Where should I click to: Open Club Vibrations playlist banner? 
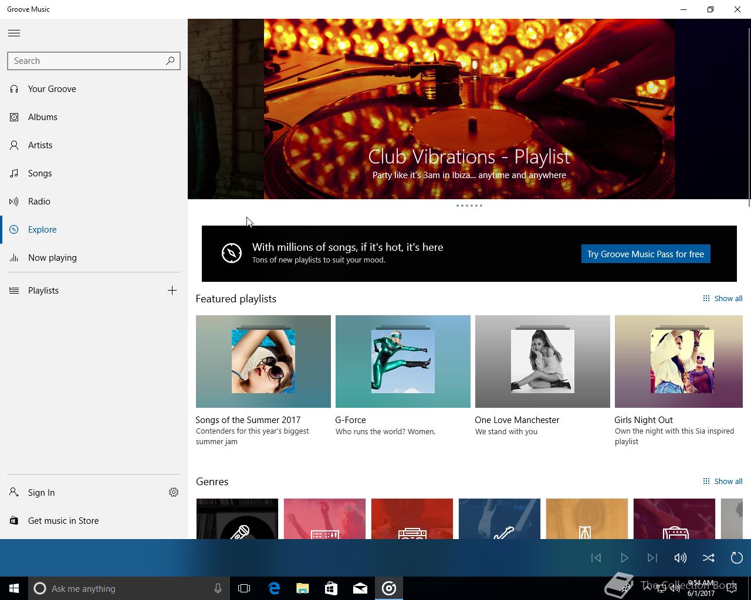pos(469,109)
